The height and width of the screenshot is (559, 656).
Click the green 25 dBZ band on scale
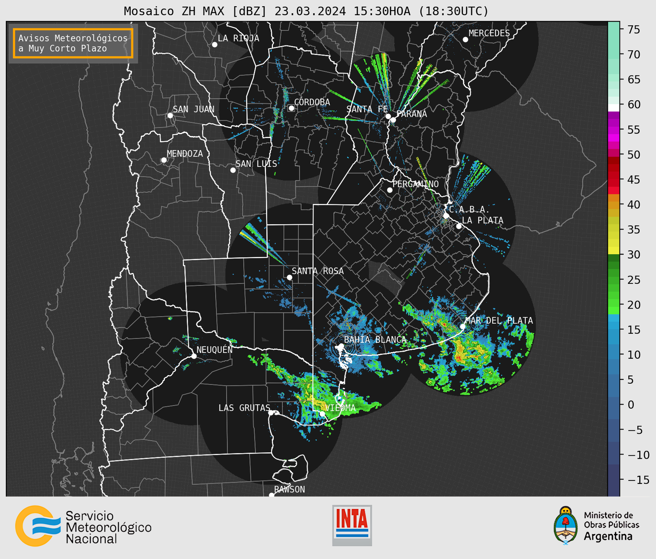click(x=614, y=280)
